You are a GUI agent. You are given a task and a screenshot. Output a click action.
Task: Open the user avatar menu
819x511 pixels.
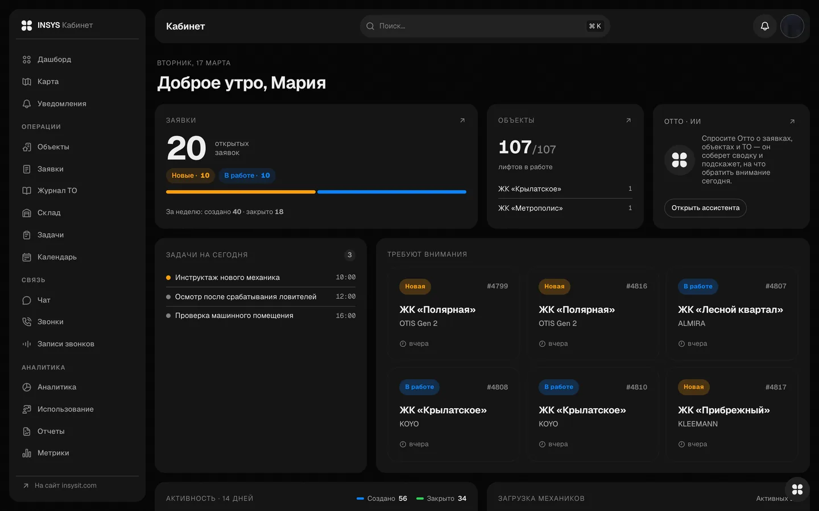click(x=792, y=26)
